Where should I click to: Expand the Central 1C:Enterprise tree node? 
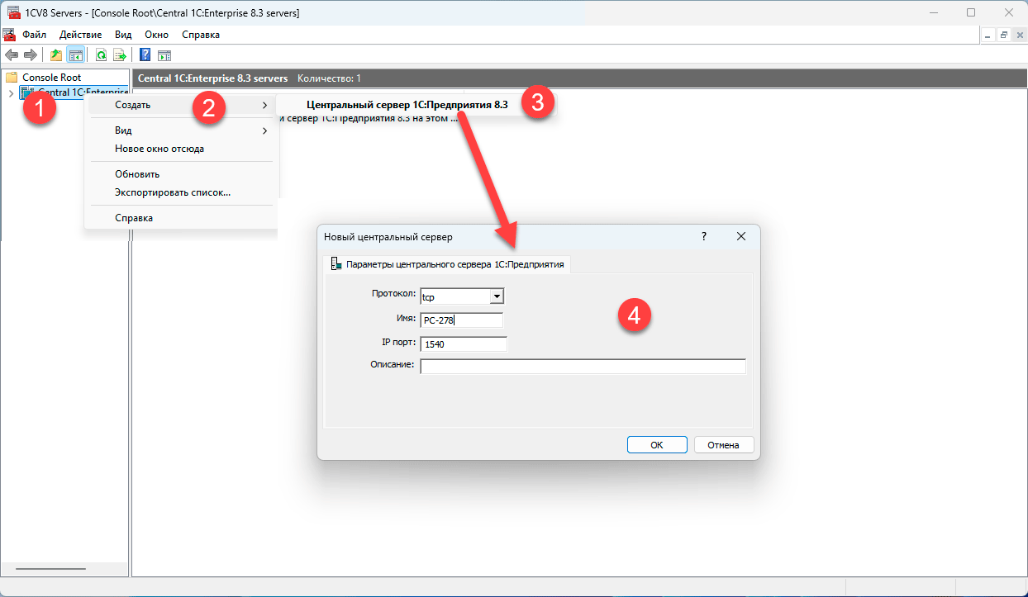click(10, 92)
